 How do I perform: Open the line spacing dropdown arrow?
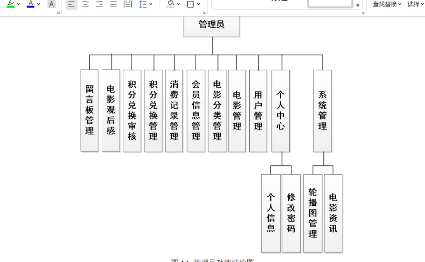coord(151,4)
